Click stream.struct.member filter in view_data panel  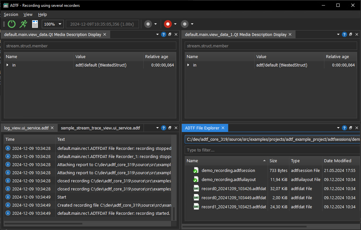pyautogui.click(x=90, y=46)
